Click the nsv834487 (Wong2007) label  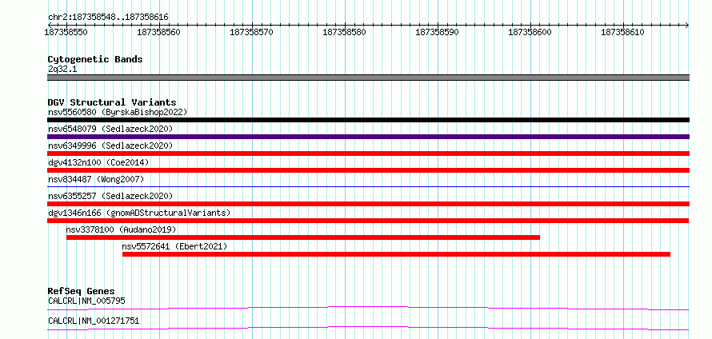tap(96, 179)
